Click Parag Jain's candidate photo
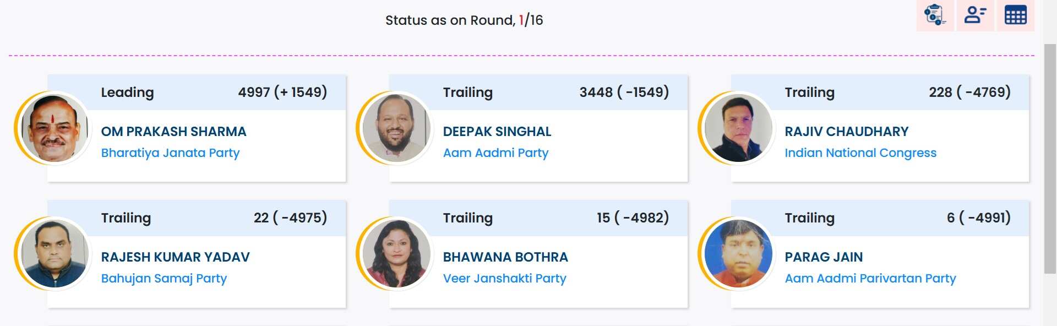The height and width of the screenshot is (326, 1057). (x=738, y=253)
